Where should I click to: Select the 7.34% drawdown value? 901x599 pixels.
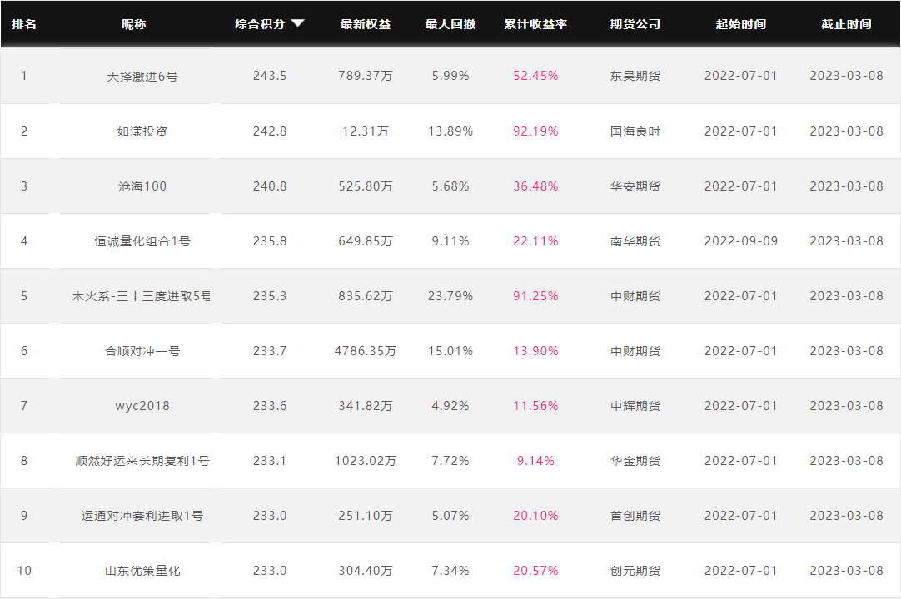(450, 571)
